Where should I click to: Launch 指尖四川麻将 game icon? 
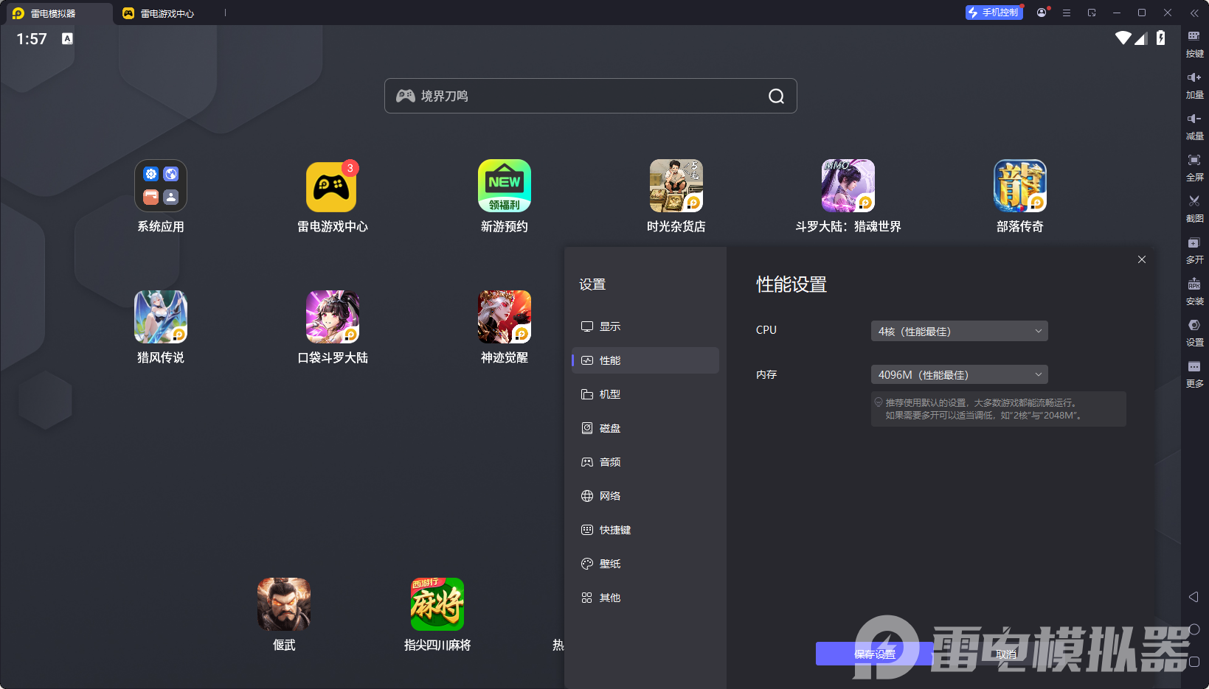437,604
